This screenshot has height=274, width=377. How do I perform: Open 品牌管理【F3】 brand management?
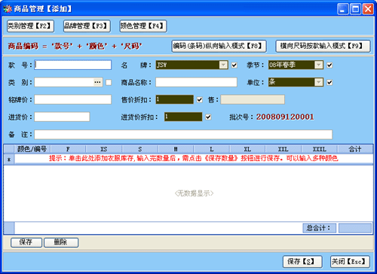pyautogui.click(x=87, y=26)
